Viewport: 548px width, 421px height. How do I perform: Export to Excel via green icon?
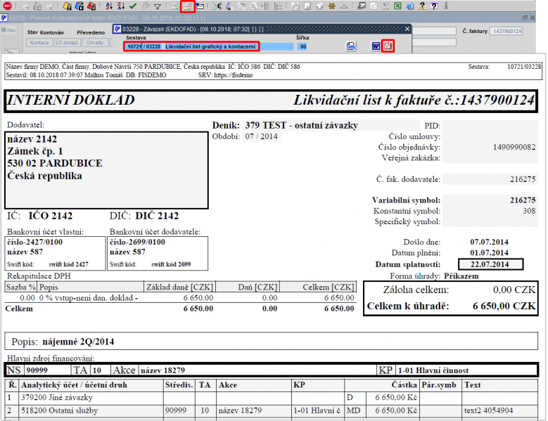pos(397,6)
